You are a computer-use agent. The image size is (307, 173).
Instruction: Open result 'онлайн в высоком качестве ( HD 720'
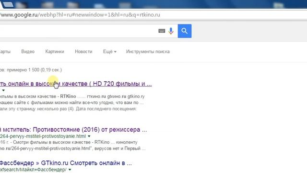click(76, 84)
